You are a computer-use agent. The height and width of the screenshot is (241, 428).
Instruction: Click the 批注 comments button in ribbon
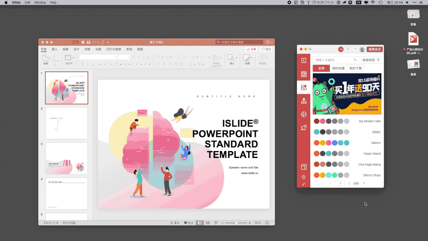click(x=266, y=49)
